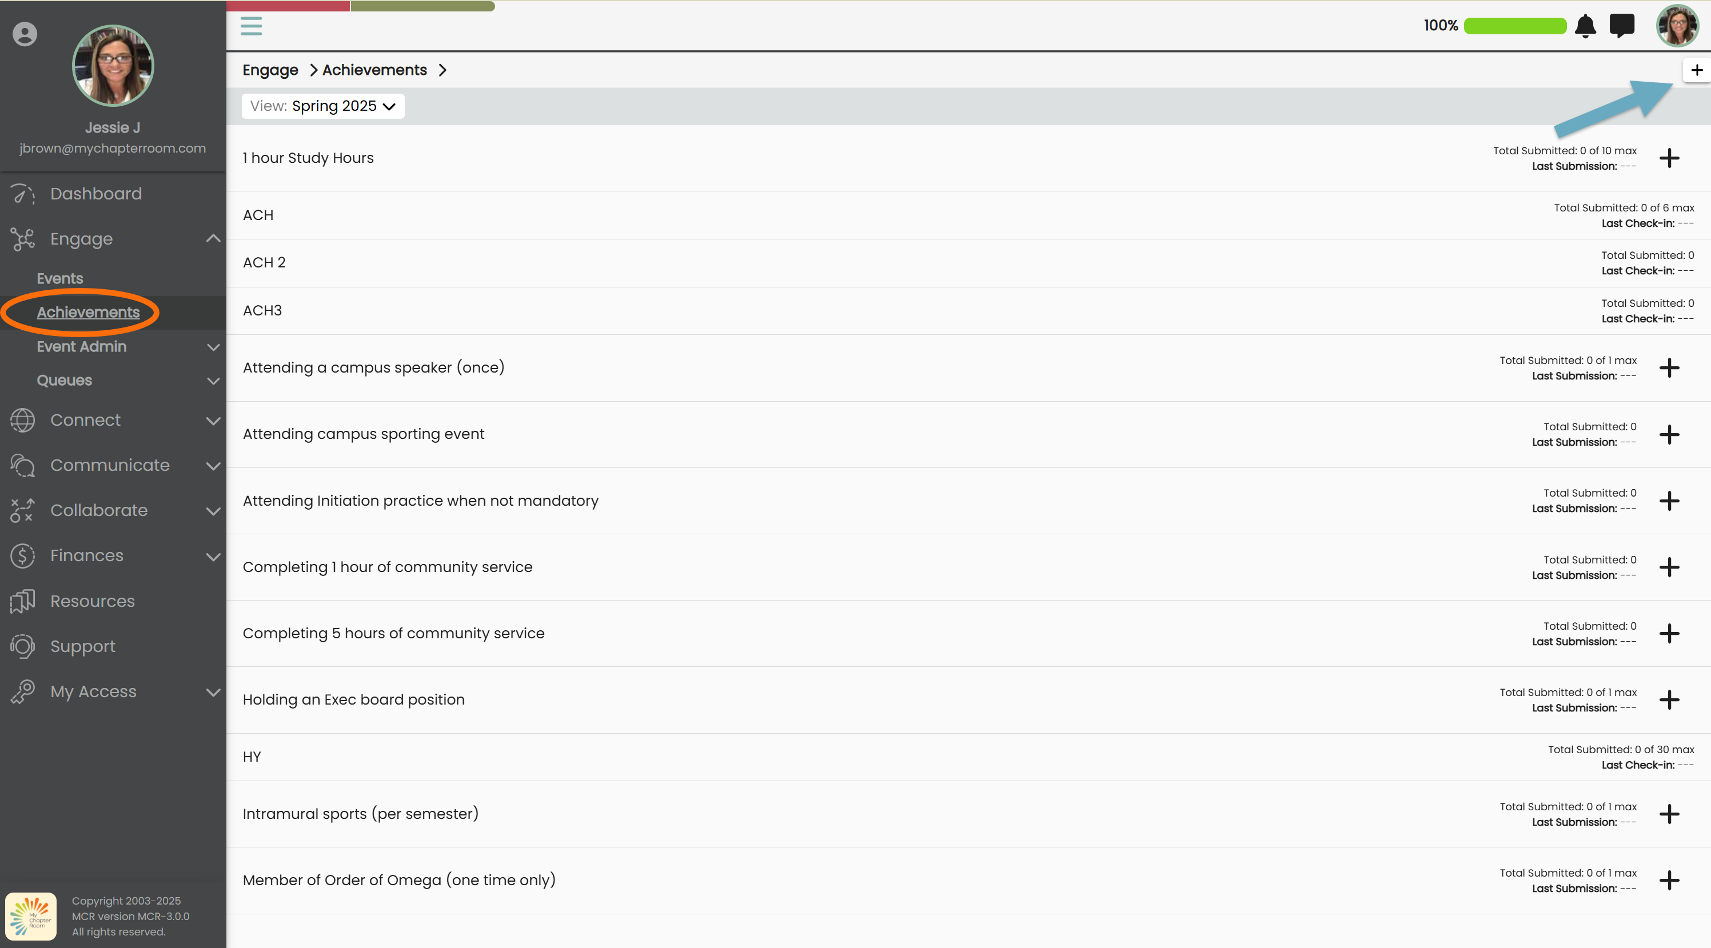Expand the Collaborate menu chevron

tap(213, 511)
